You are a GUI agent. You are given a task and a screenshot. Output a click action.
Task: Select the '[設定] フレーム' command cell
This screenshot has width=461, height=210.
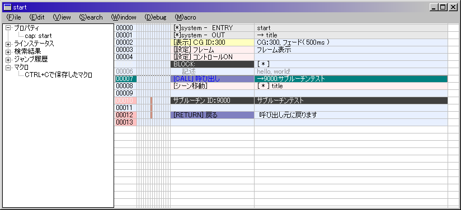click(x=212, y=50)
